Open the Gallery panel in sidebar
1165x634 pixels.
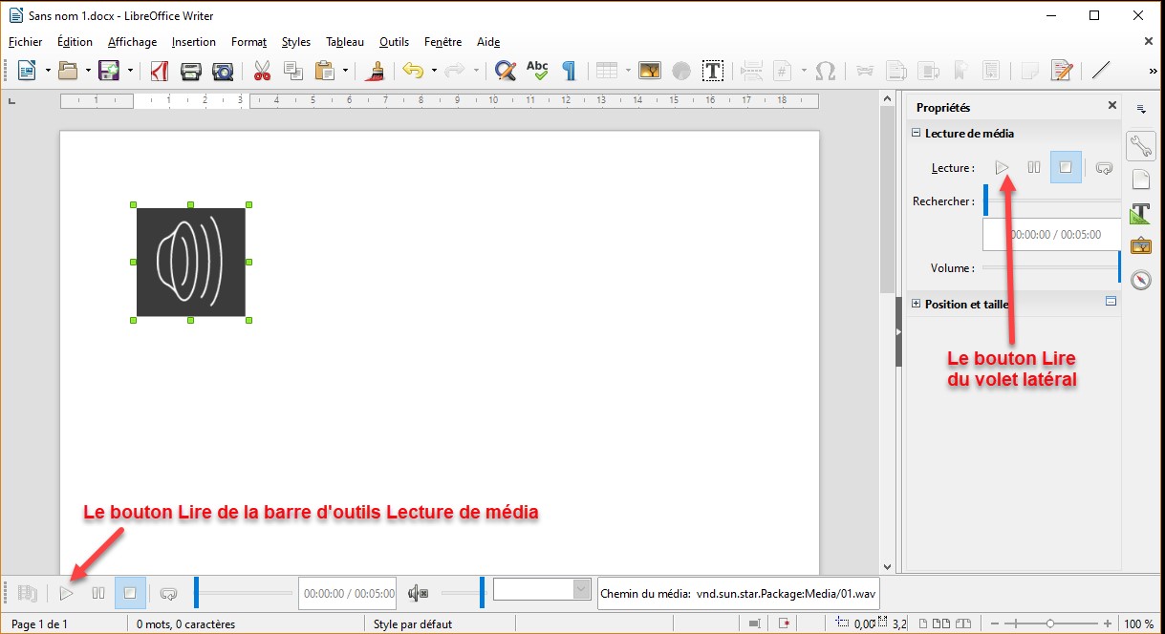[x=1140, y=246]
